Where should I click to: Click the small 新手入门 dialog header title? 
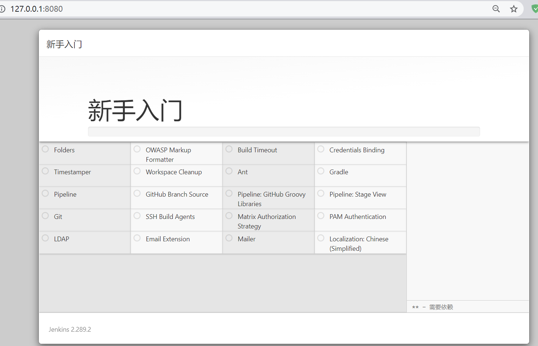(64, 44)
